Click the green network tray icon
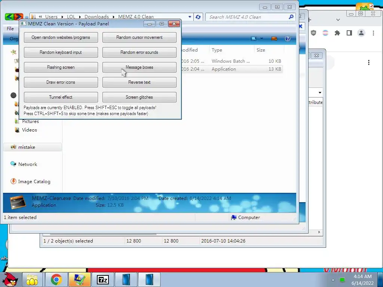Image resolution: width=383 pixels, height=287 pixels. click(x=342, y=280)
